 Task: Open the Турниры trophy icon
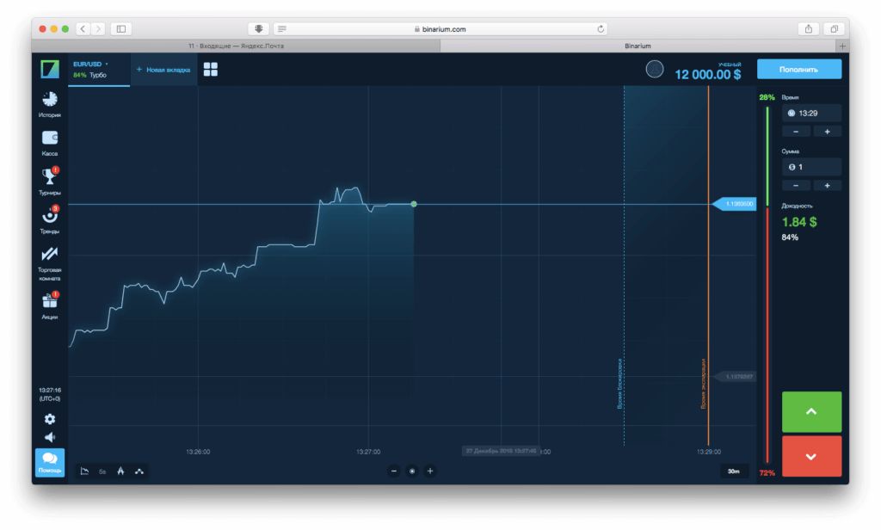point(49,177)
